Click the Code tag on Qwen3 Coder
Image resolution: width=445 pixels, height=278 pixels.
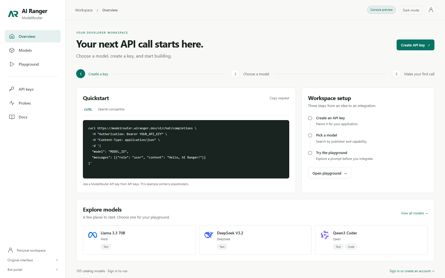351,247
